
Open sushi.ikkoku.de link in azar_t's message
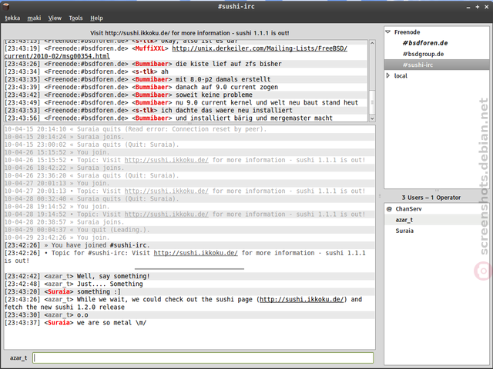click(x=301, y=299)
